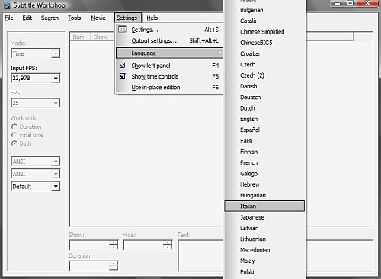Click the Subtitle Workshop title bar icon
Screen dimensions: 381x279
[x=7, y=5]
